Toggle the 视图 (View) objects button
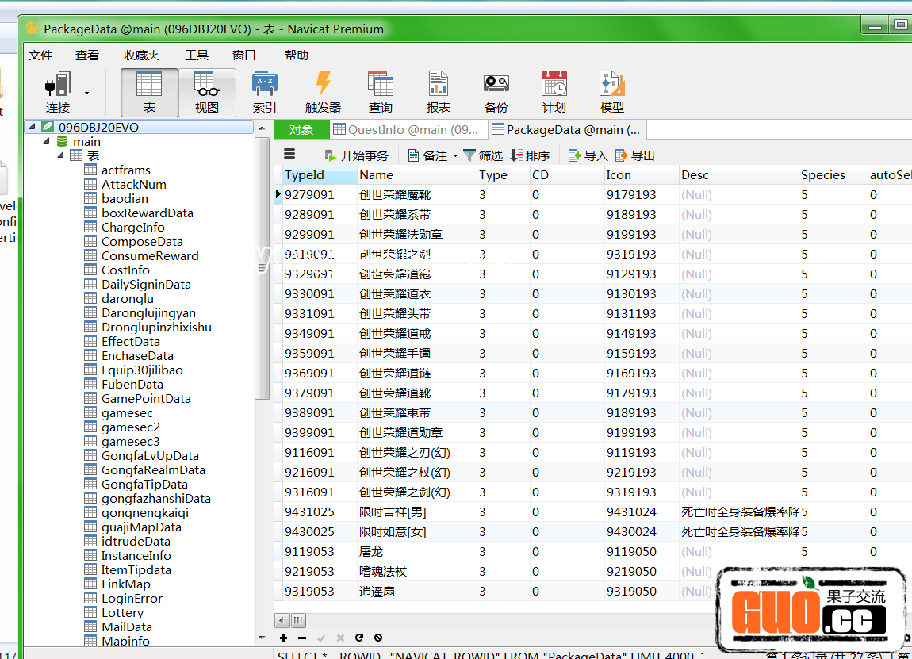The height and width of the screenshot is (659, 912). (207, 92)
